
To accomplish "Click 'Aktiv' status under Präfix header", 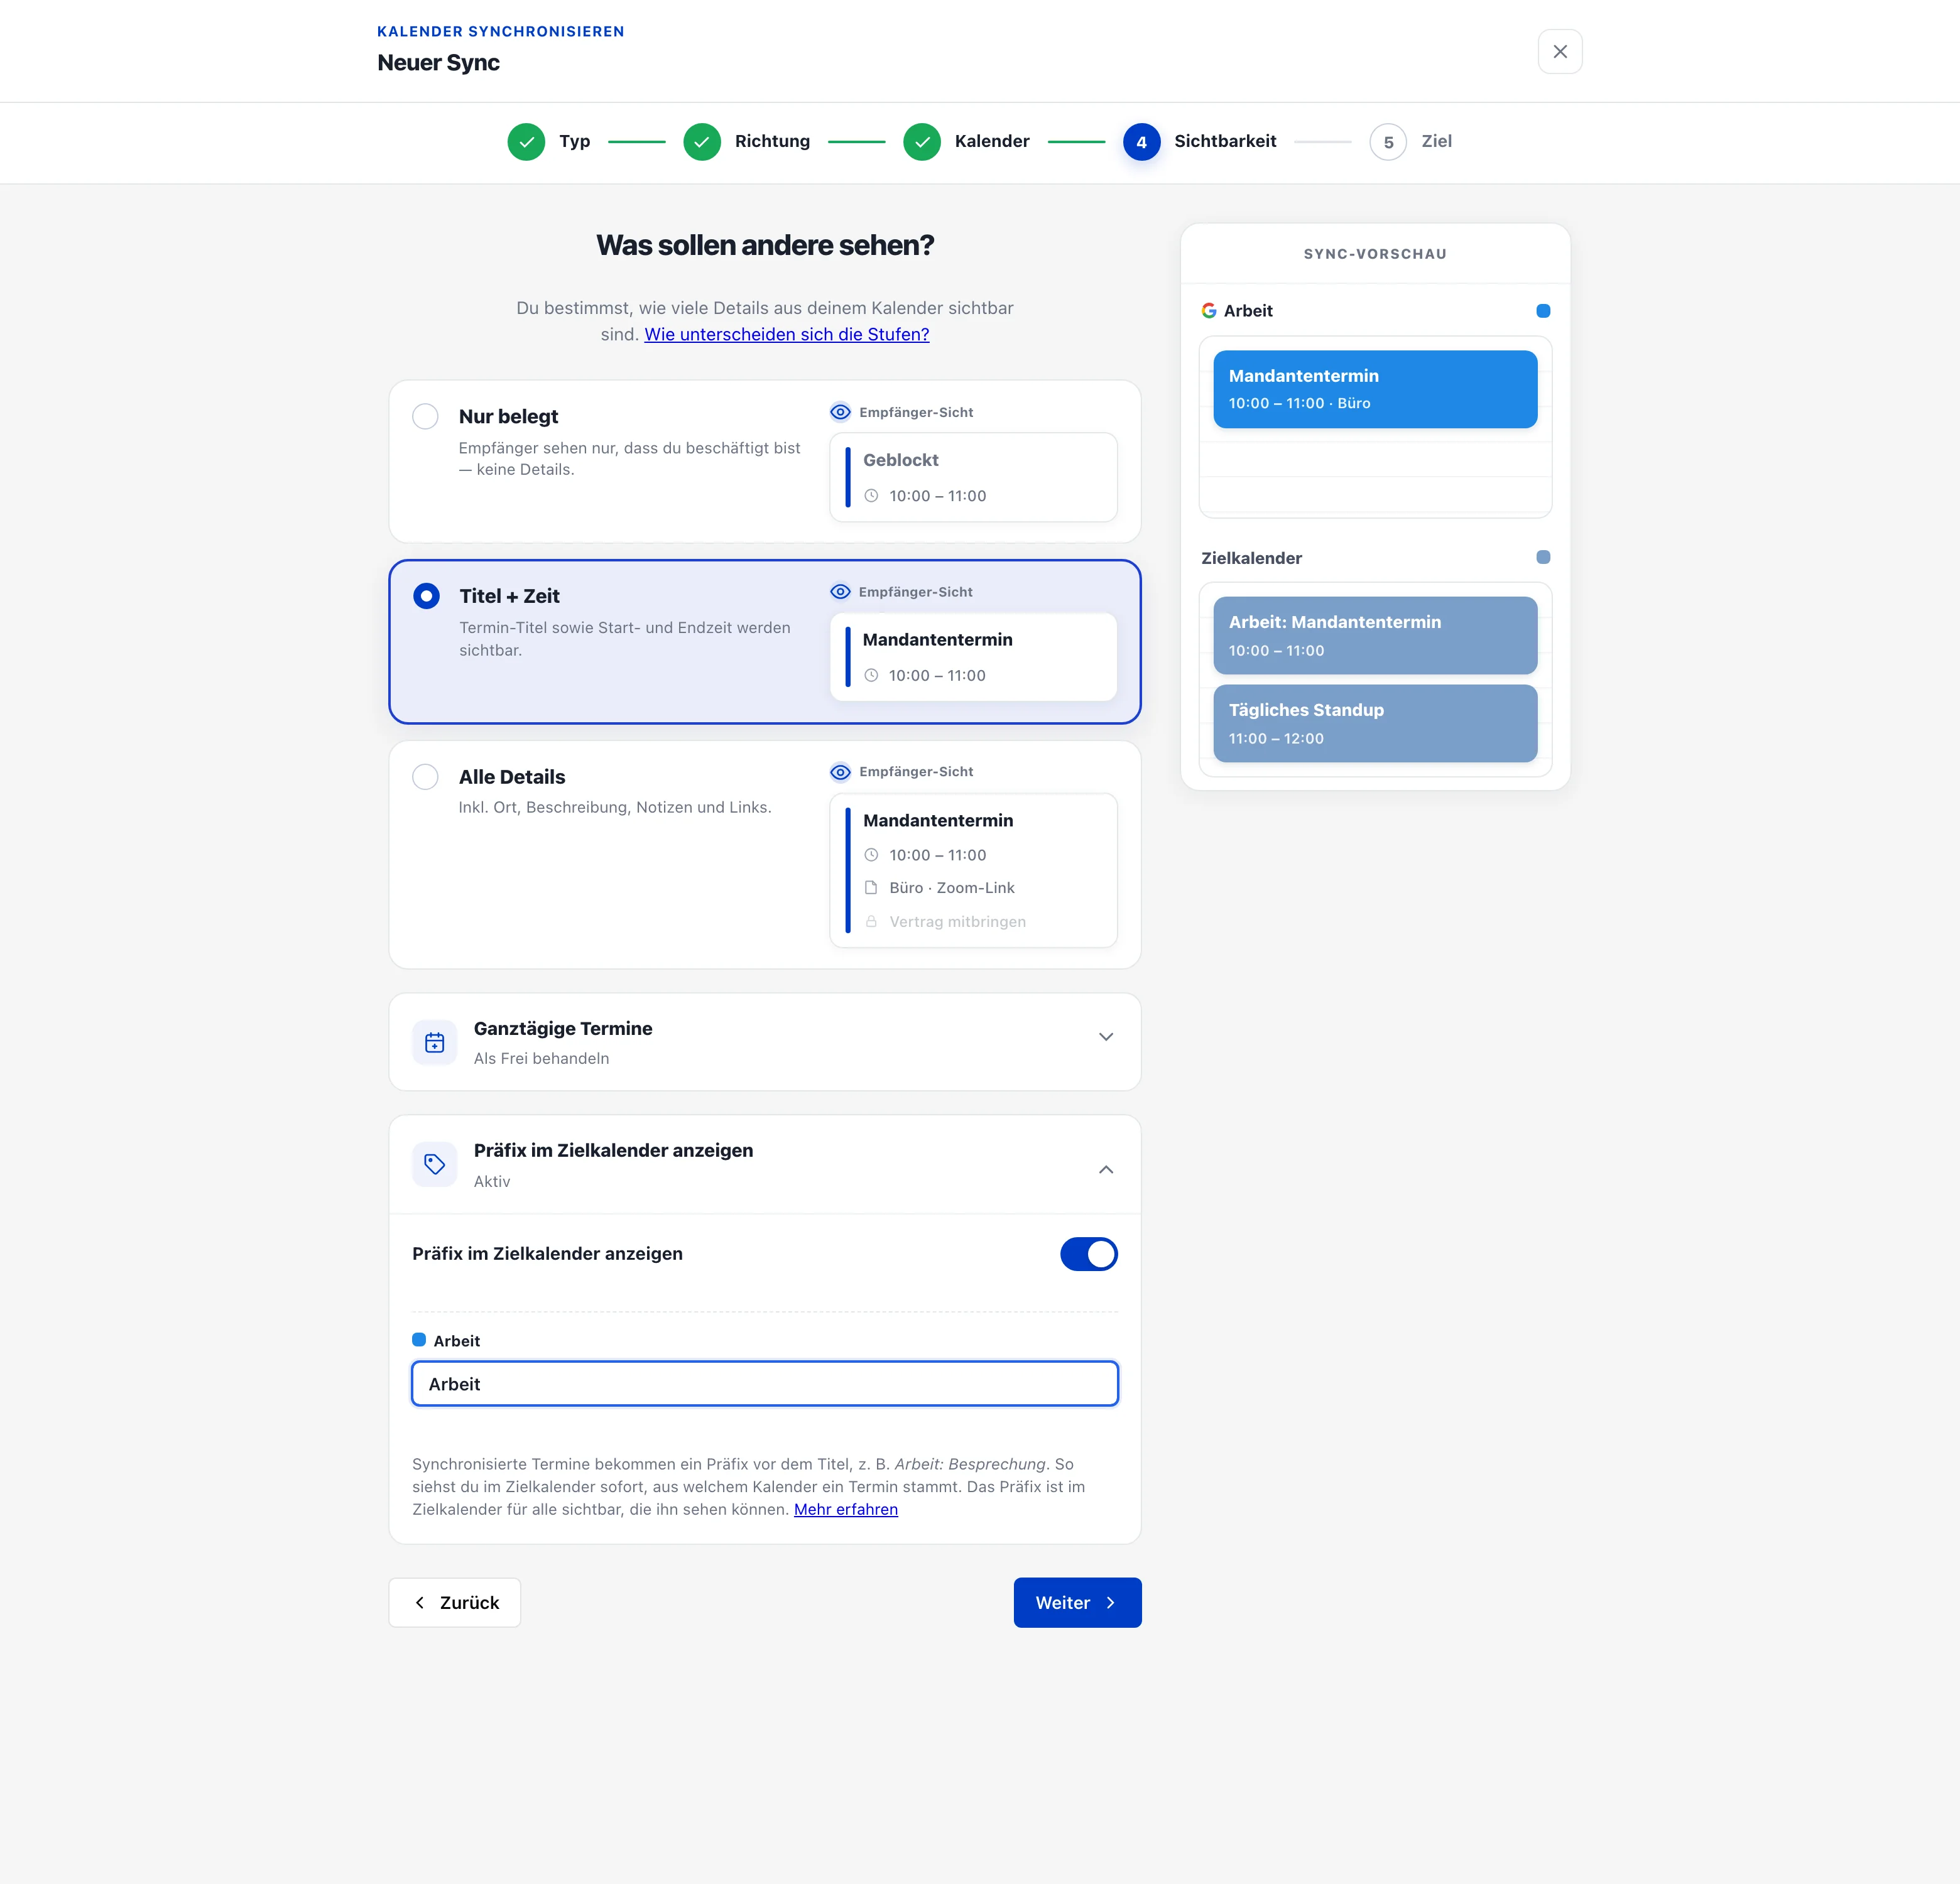I will tap(492, 1181).
